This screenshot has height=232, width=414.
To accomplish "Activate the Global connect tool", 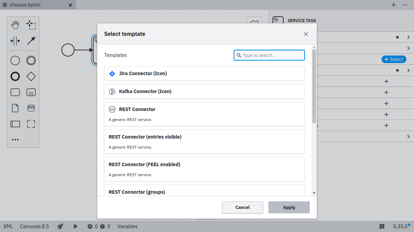I will (x=31, y=41).
